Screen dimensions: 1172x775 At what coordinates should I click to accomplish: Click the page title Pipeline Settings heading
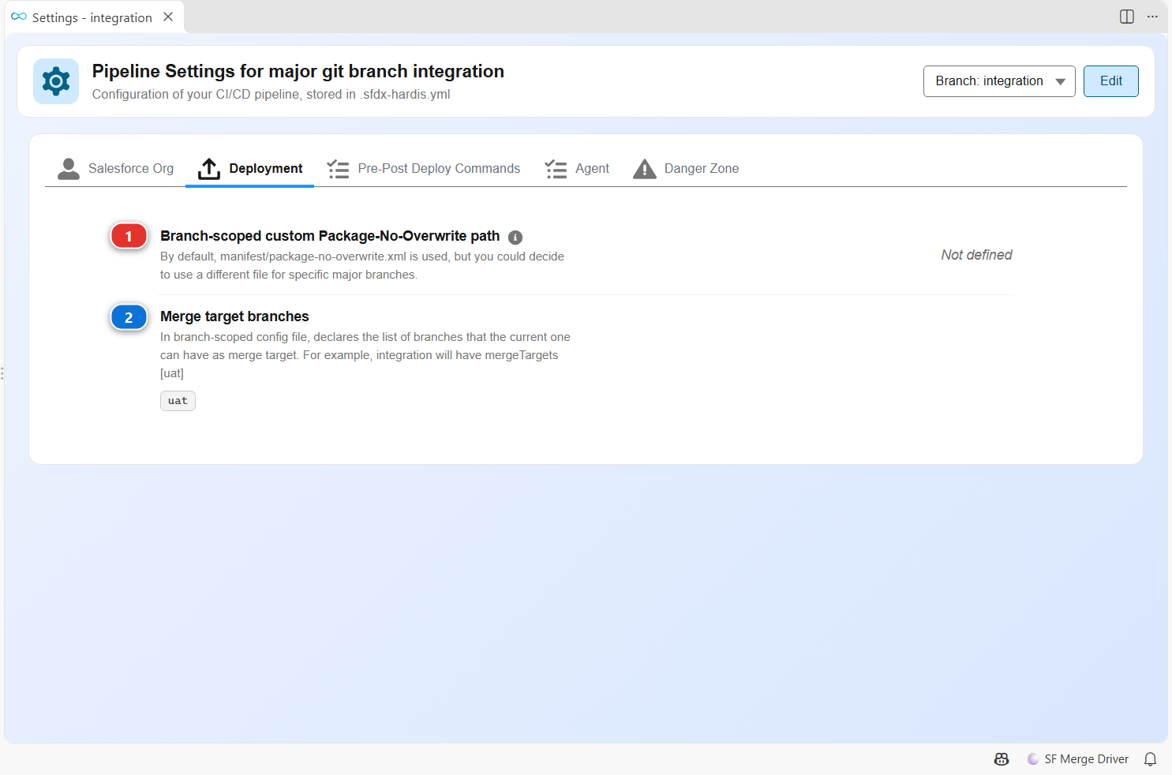pos(298,71)
